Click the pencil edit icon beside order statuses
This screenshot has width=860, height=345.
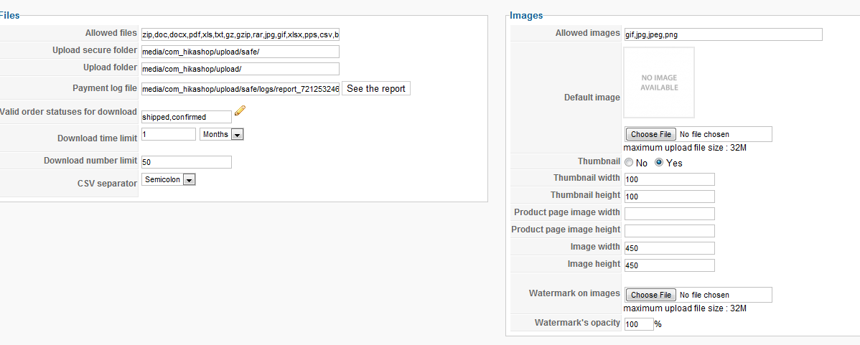tap(240, 110)
